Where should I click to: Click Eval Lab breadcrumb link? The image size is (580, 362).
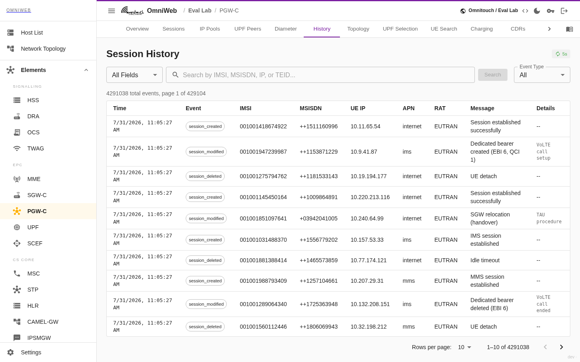[200, 10]
